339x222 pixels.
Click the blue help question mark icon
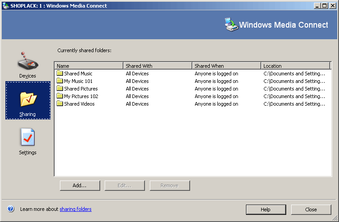point(11,209)
